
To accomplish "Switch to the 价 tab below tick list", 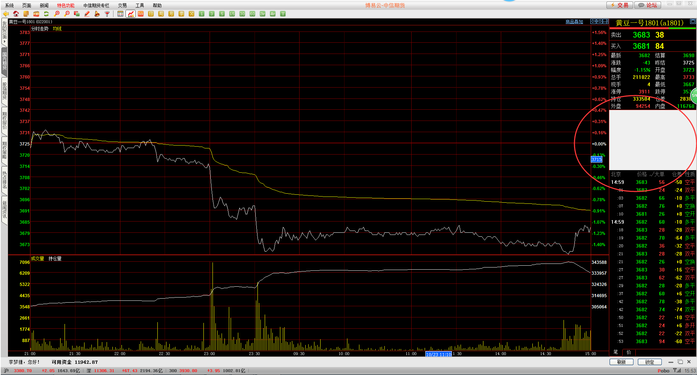I will [628, 352].
